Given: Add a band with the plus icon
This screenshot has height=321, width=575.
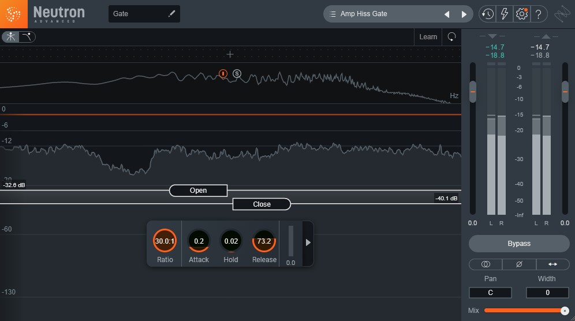Looking at the screenshot, I should [x=230, y=54].
